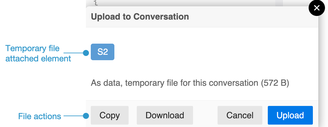328x127 pixels.
Task: Click the dialog header bar right of the title
Action: click(248, 17)
